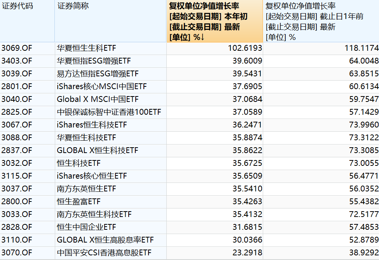The width and height of the screenshot is (379, 260).
Task: Click the value 52.8789
Action: coord(364,240)
